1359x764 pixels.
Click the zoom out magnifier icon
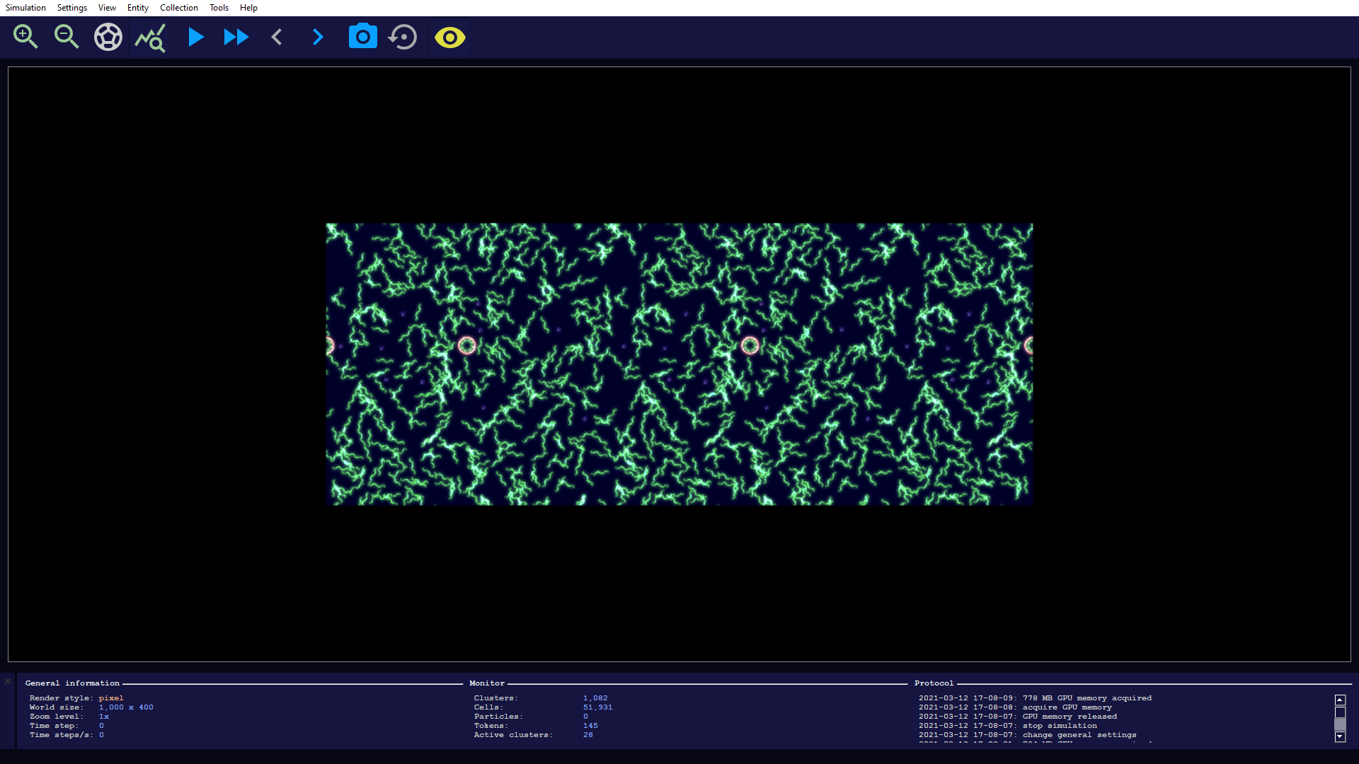pos(67,37)
